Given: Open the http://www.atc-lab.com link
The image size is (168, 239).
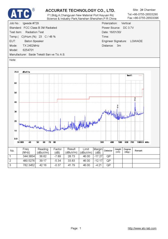Looking at the screenshot, I should [x=142, y=228].
